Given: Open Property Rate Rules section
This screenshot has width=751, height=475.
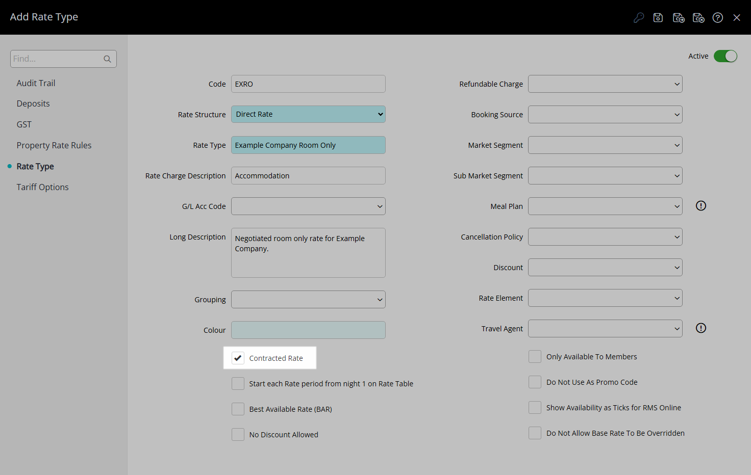Looking at the screenshot, I should pyautogui.click(x=54, y=145).
